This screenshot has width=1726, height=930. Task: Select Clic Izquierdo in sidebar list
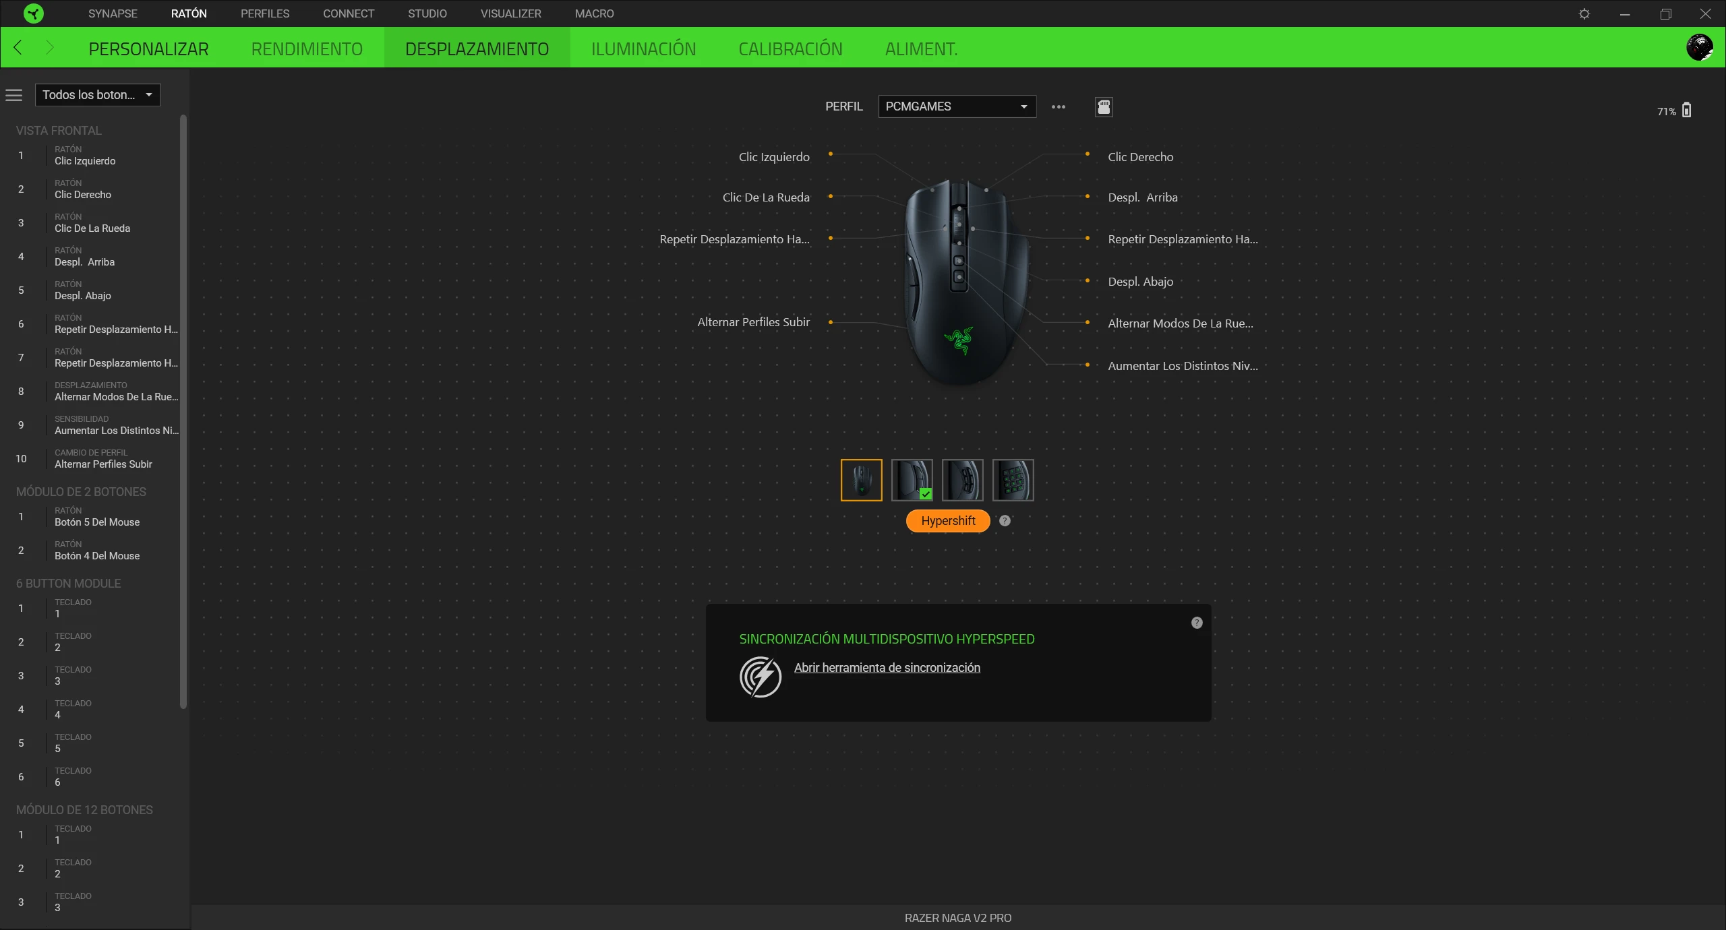click(x=91, y=156)
